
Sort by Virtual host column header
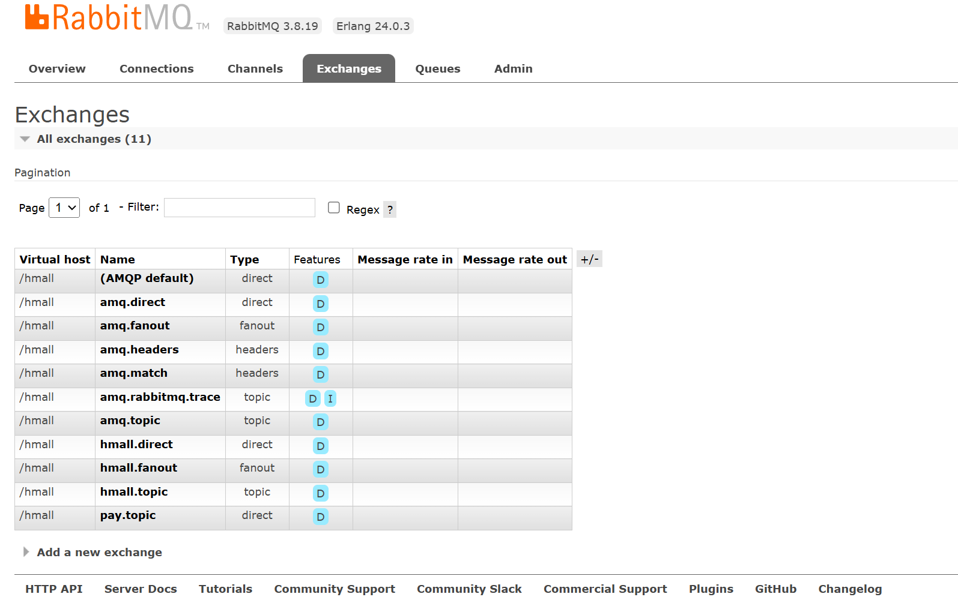point(55,259)
